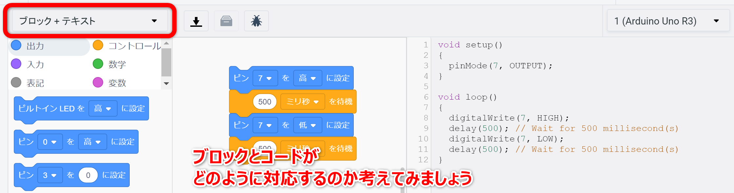This screenshot has height=193, width=734.
Task: Open 高 dropdown in palette pin 0 block
Action: 92,142
